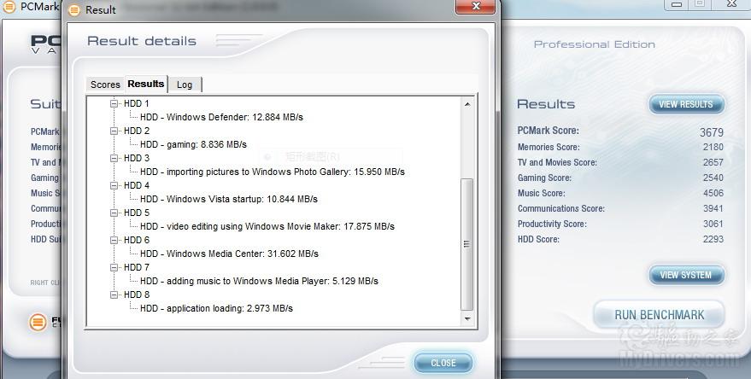Switch to the Scores tab

pos(105,85)
